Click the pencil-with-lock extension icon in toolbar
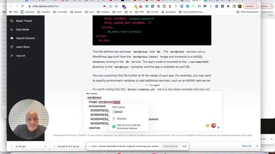Image resolution: width=275 pixels, height=154 pixels. [x=136, y=7]
